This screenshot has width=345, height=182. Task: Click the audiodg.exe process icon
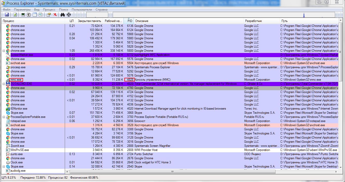[8, 171]
